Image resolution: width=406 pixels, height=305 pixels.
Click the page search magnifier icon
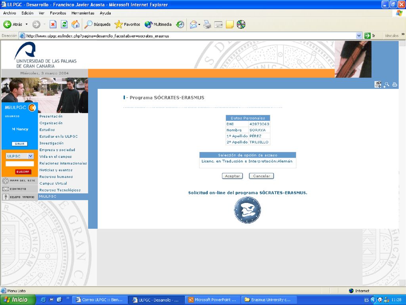click(386, 85)
